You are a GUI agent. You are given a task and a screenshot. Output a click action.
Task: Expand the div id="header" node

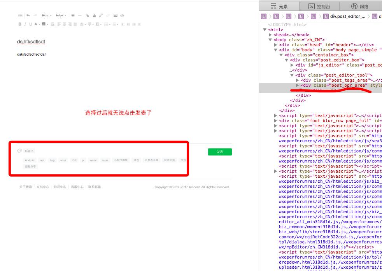click(x=275, y=45)
